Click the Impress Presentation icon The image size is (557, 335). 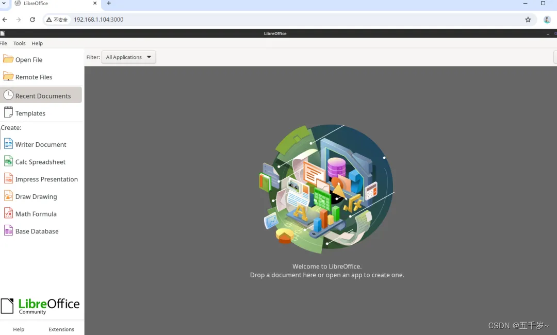[9, 178]
